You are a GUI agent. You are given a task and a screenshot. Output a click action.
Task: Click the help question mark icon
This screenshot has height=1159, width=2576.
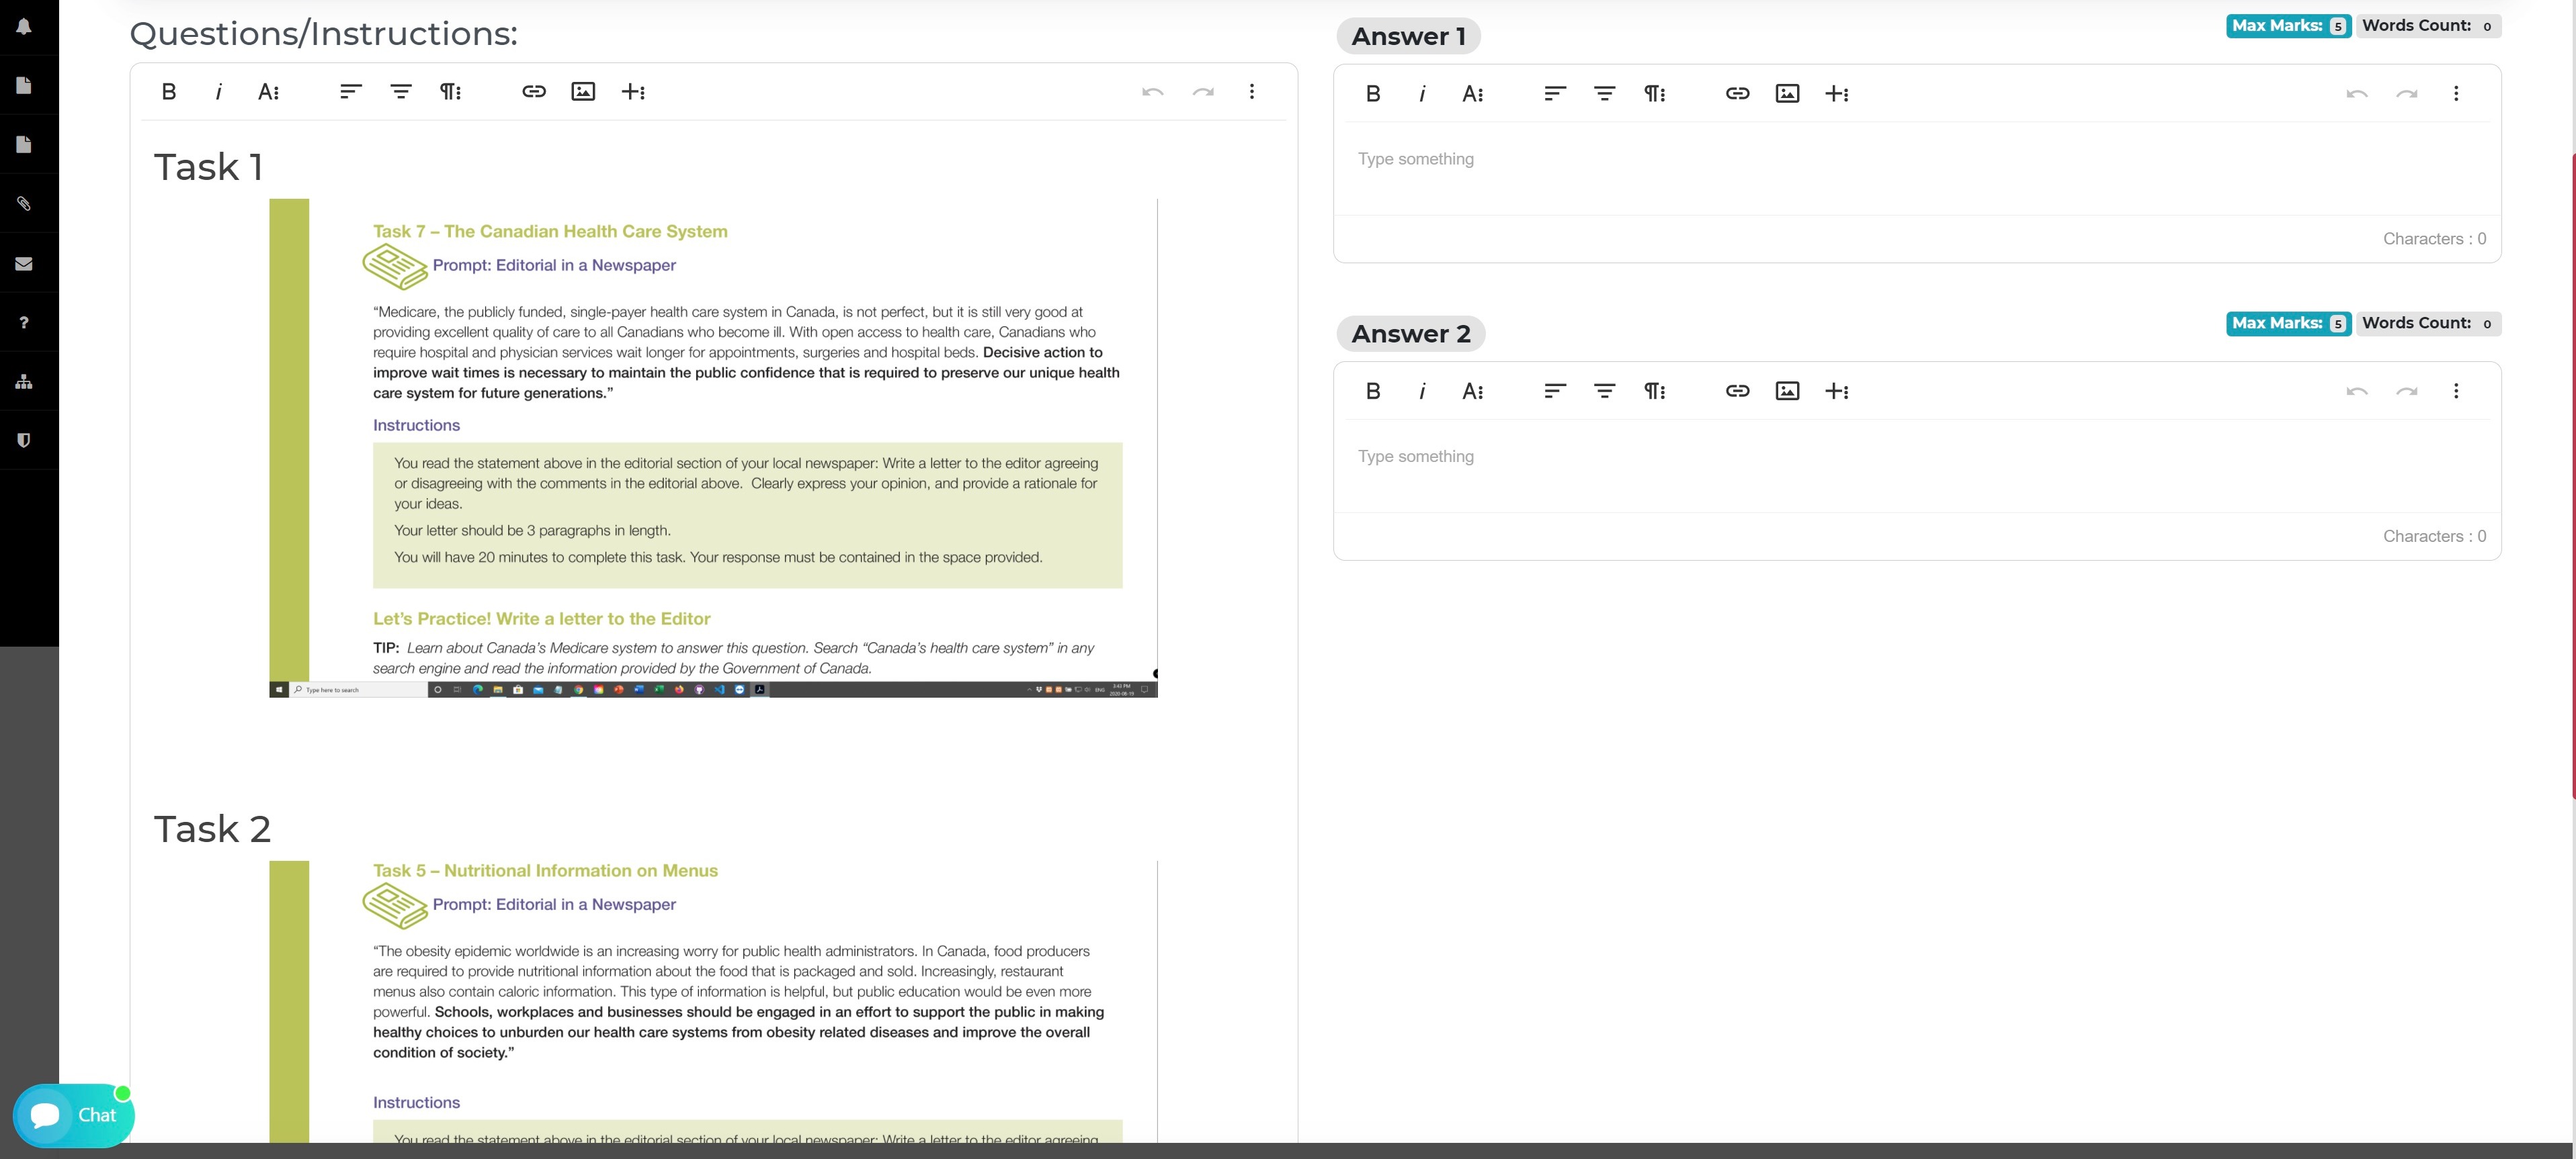(24, 322)
